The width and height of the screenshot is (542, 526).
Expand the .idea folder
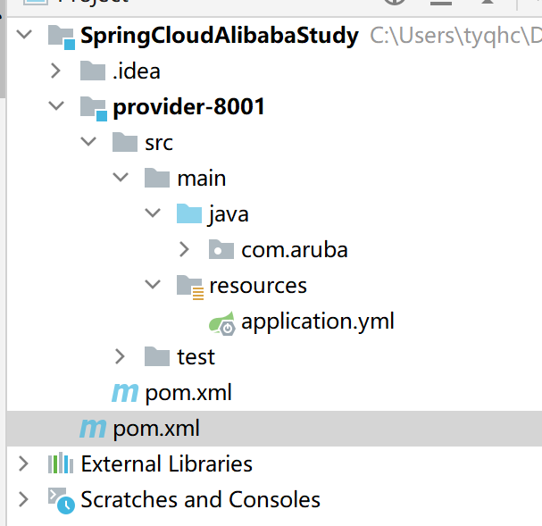[55, 71]
